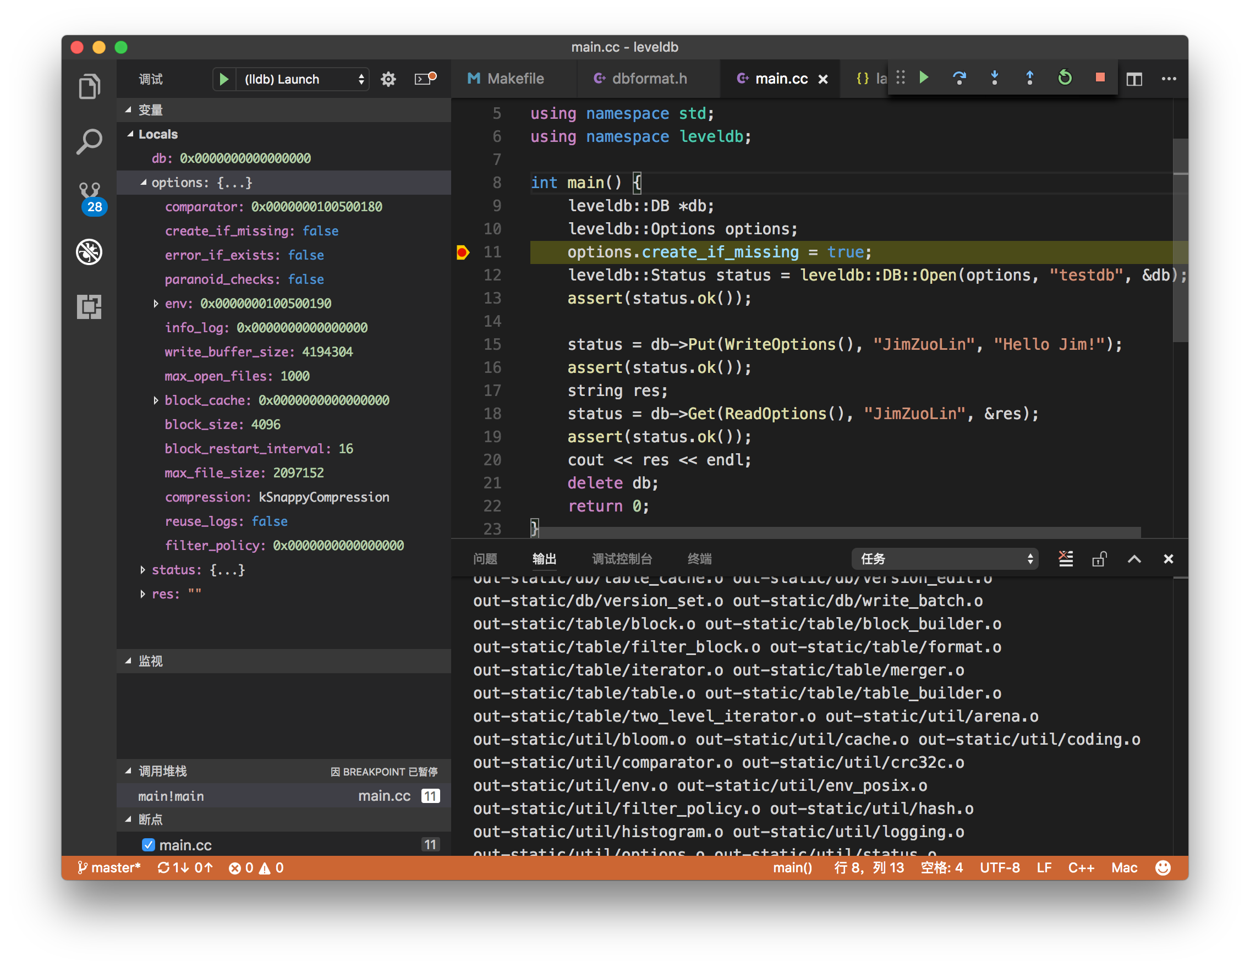The image size is (1250, 968).
Task: Toggle the breakpoint on line 11
Action: coord(463,252)
